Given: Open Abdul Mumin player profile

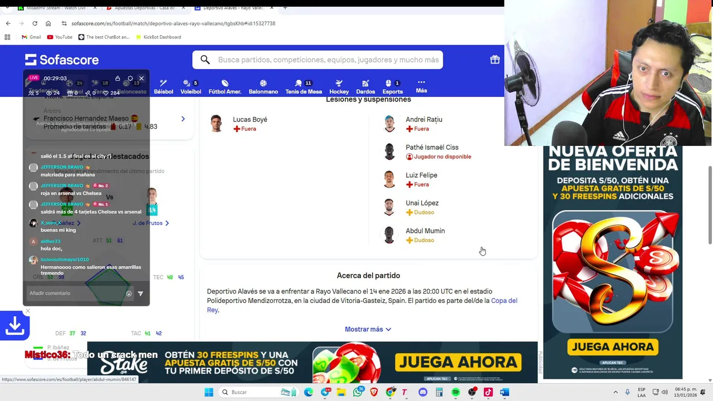Looking at the screenshot, I should (x=425, y=231).
